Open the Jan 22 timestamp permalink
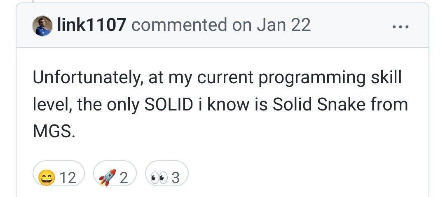Image resolution: width=445 pixels, height=197 pixels. point(284,25)
